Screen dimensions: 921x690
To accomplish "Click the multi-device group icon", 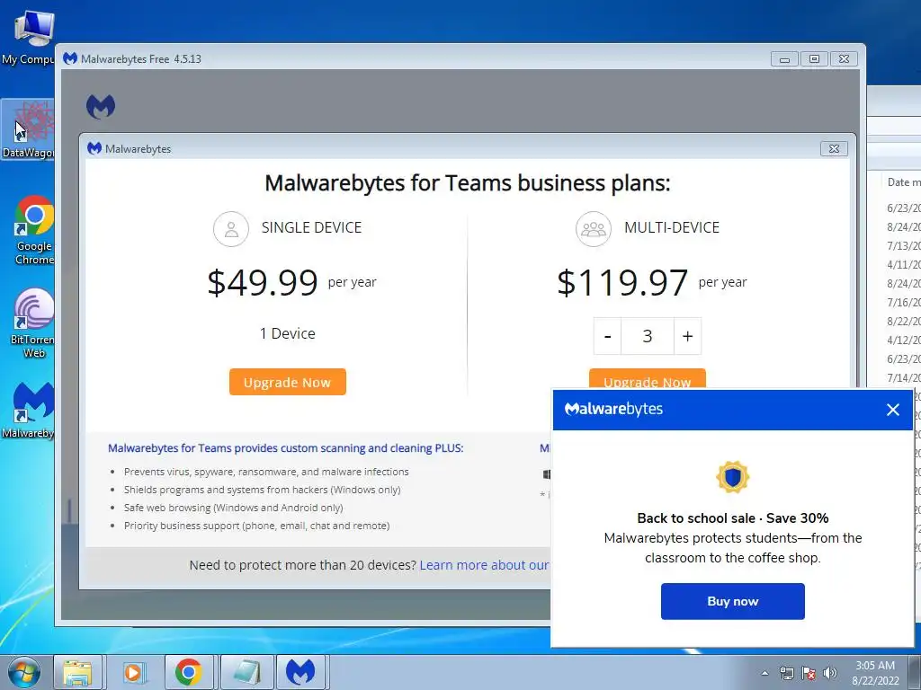I will (594, 229).
